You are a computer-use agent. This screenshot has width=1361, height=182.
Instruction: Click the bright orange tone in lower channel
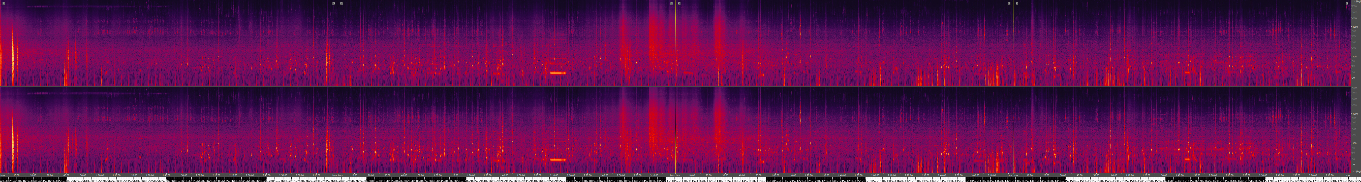point(558,159)
